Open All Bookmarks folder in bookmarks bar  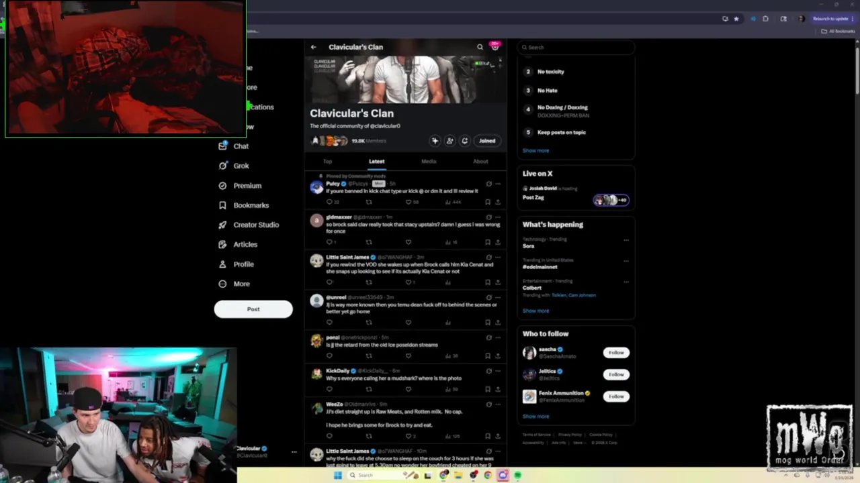click(x=839, y=31)
